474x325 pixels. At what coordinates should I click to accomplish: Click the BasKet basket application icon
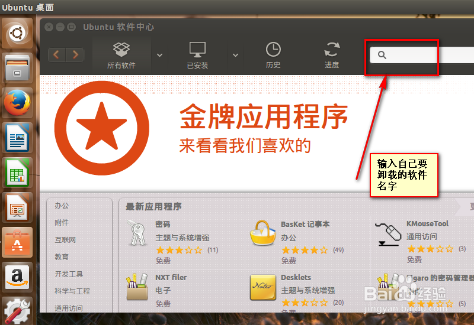tap(262, 233)
